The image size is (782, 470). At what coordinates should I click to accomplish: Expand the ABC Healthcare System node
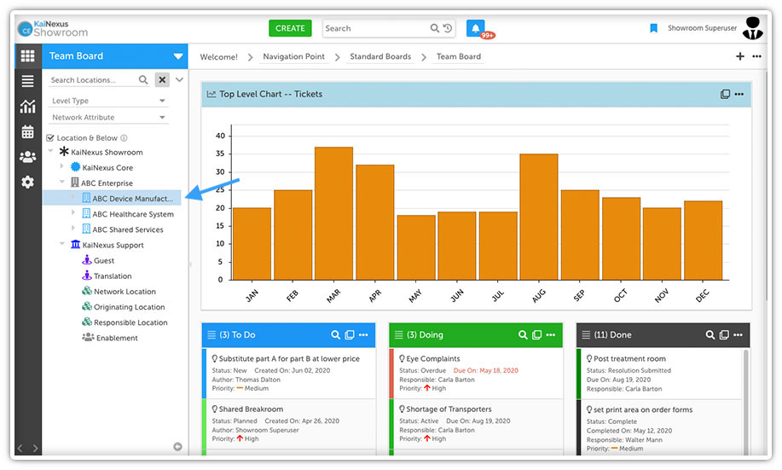pos(72,212)
